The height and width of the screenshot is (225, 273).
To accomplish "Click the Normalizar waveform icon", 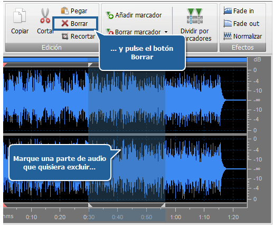I will pyautogui.click(x=228, y=36).
